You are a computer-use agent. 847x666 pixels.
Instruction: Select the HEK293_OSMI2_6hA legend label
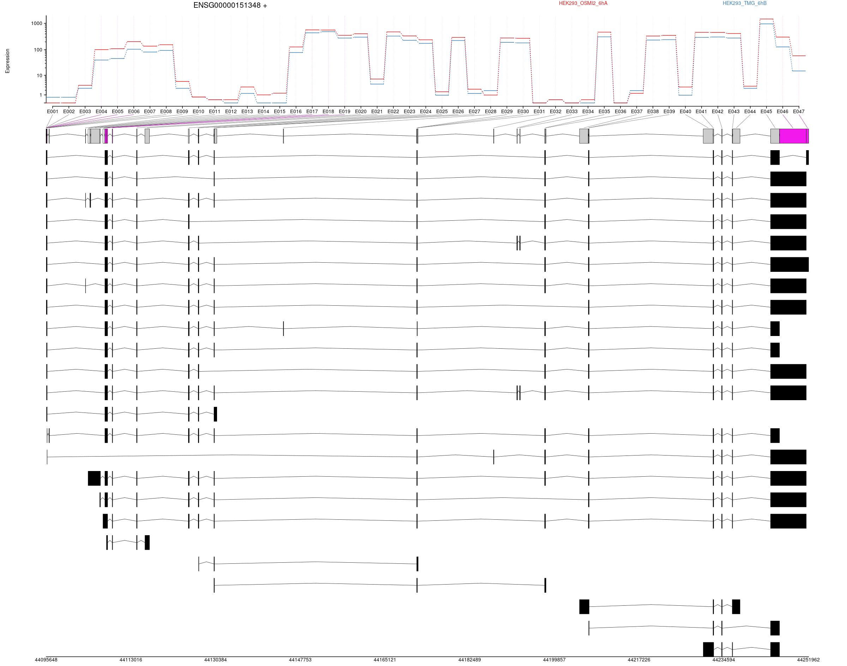[583, 4]
